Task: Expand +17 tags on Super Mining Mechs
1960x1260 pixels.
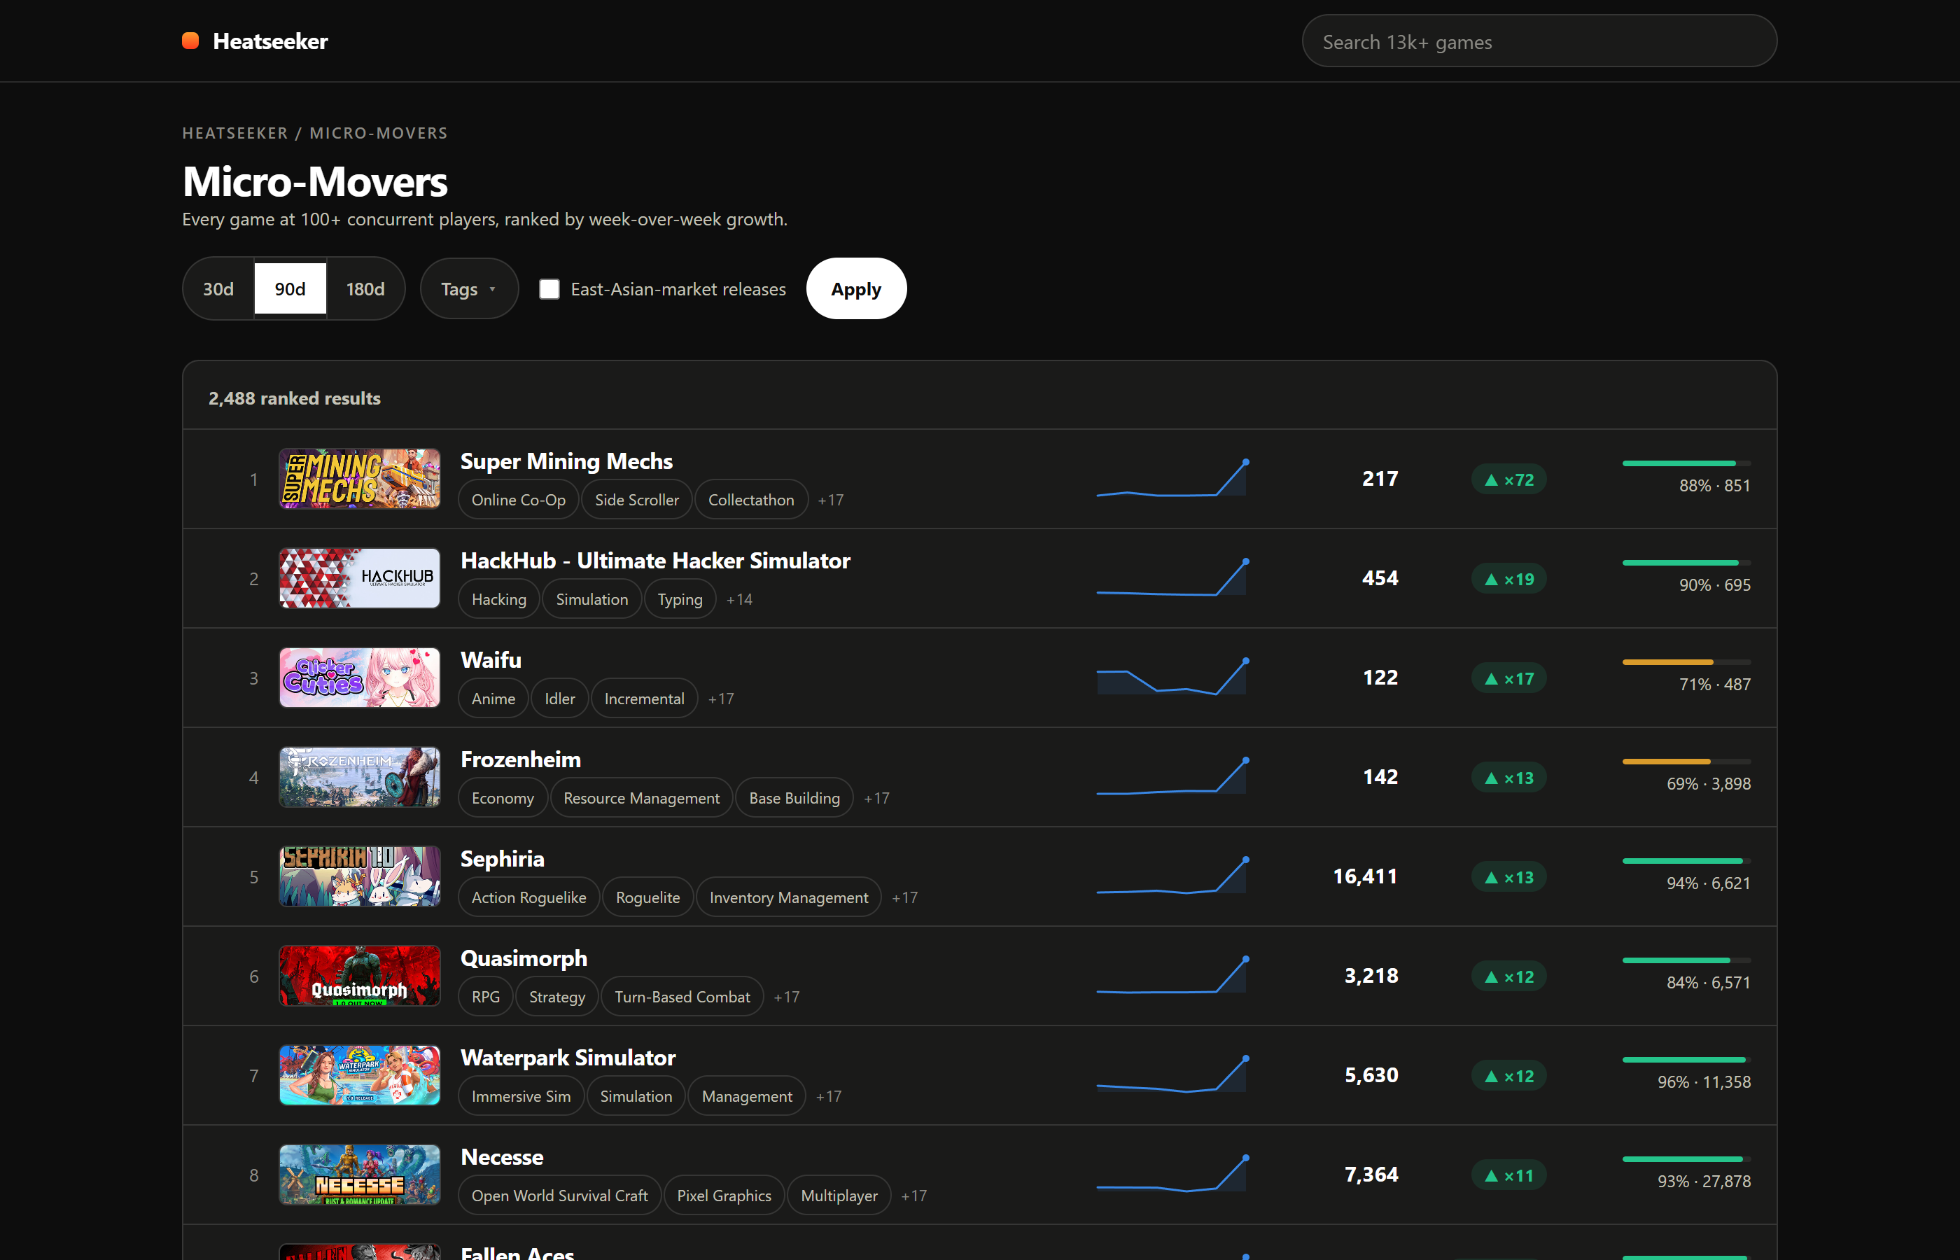Action: click(830, 500)
